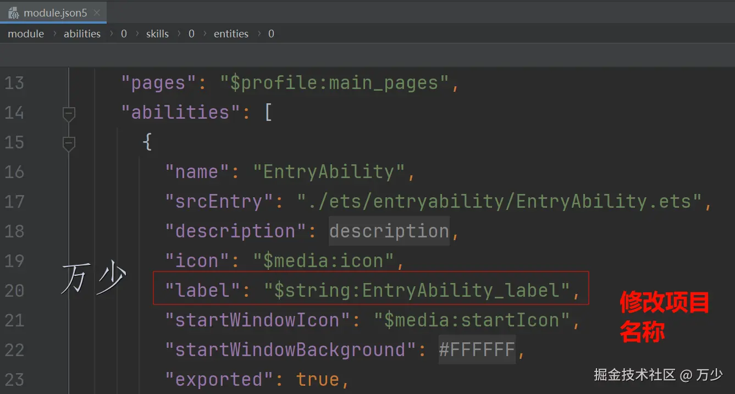Click the "./ets/entryability/EntryAbility.ets" path value
This screenshot has width=735, height=394.
500,202
